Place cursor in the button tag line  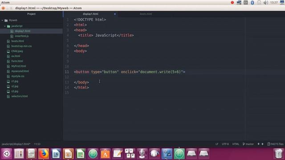[x=130, y=72]
